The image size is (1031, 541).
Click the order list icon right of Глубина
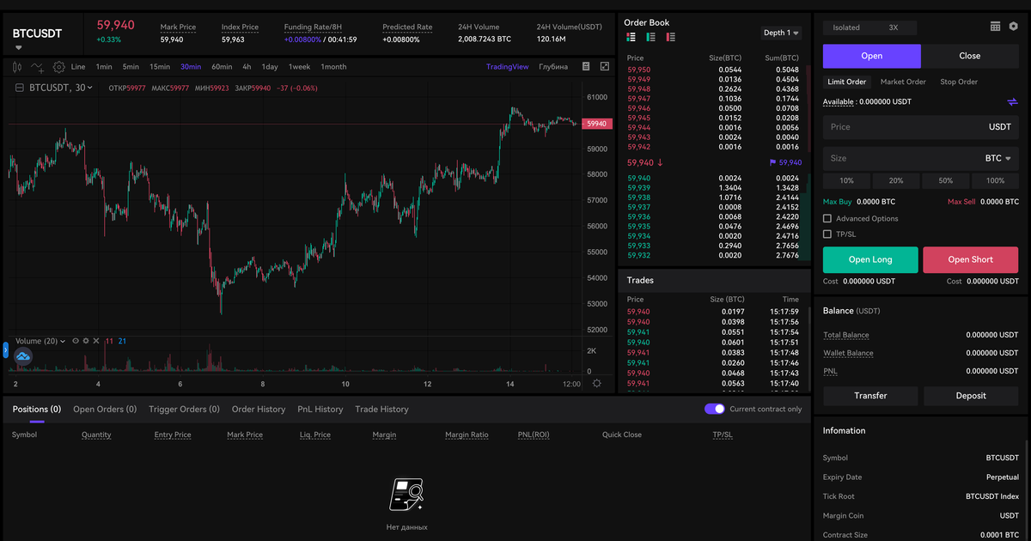click(x=586, y=66)
